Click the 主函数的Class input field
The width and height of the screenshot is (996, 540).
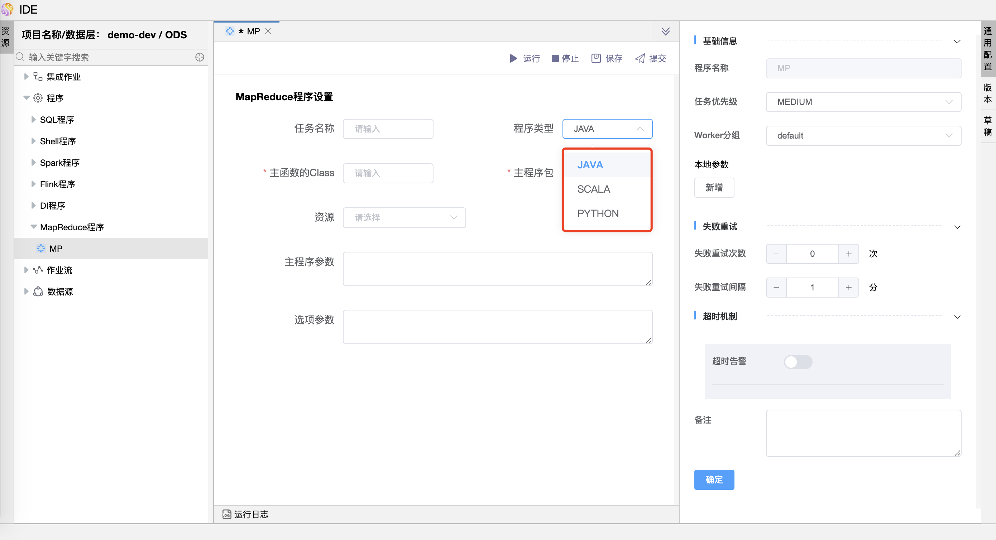coord(388,173)
